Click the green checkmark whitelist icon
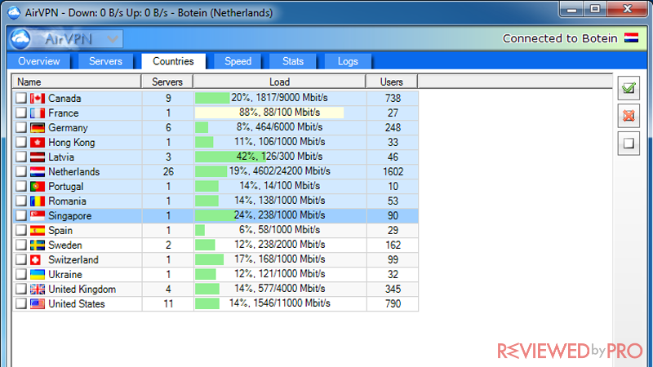This screenshot has width=653, height=367. 629,88
